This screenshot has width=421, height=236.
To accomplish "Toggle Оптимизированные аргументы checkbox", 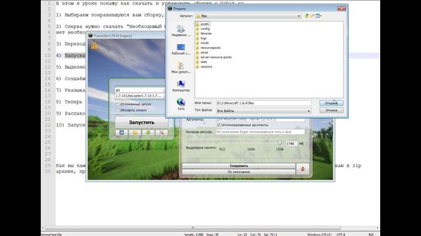I will coord(218,125).
